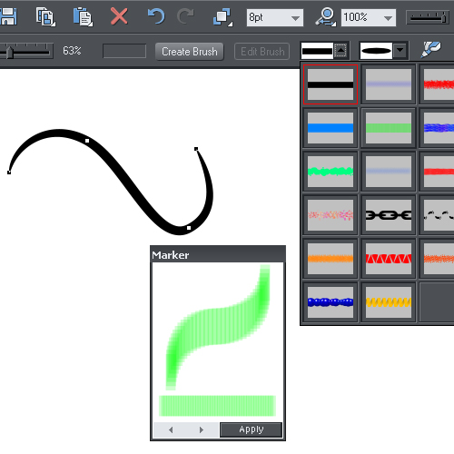454x454 pixels.
Task: Expand the stroke shape profile dropdown
Action: (400, 50)
